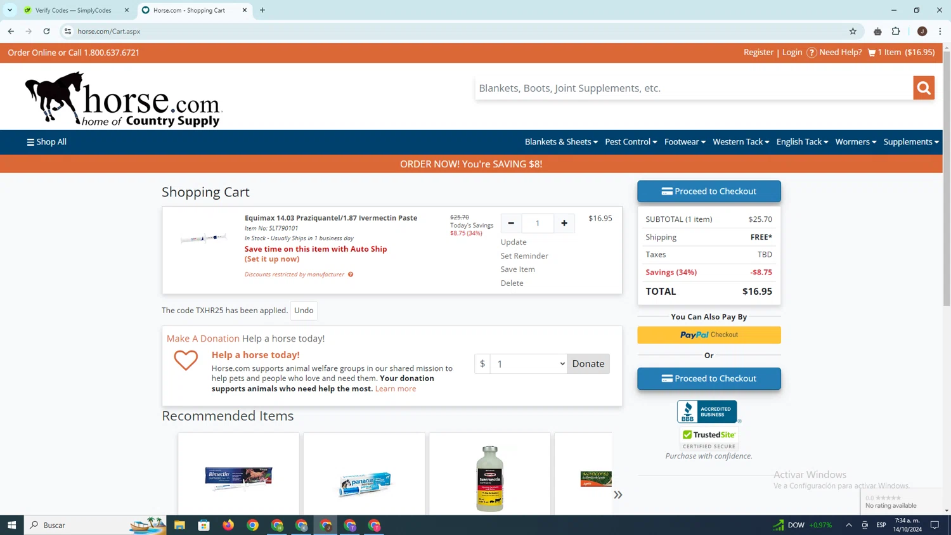
Task: Click the TrustedSite certified secure badge
Action: click(x=709, y=438)
